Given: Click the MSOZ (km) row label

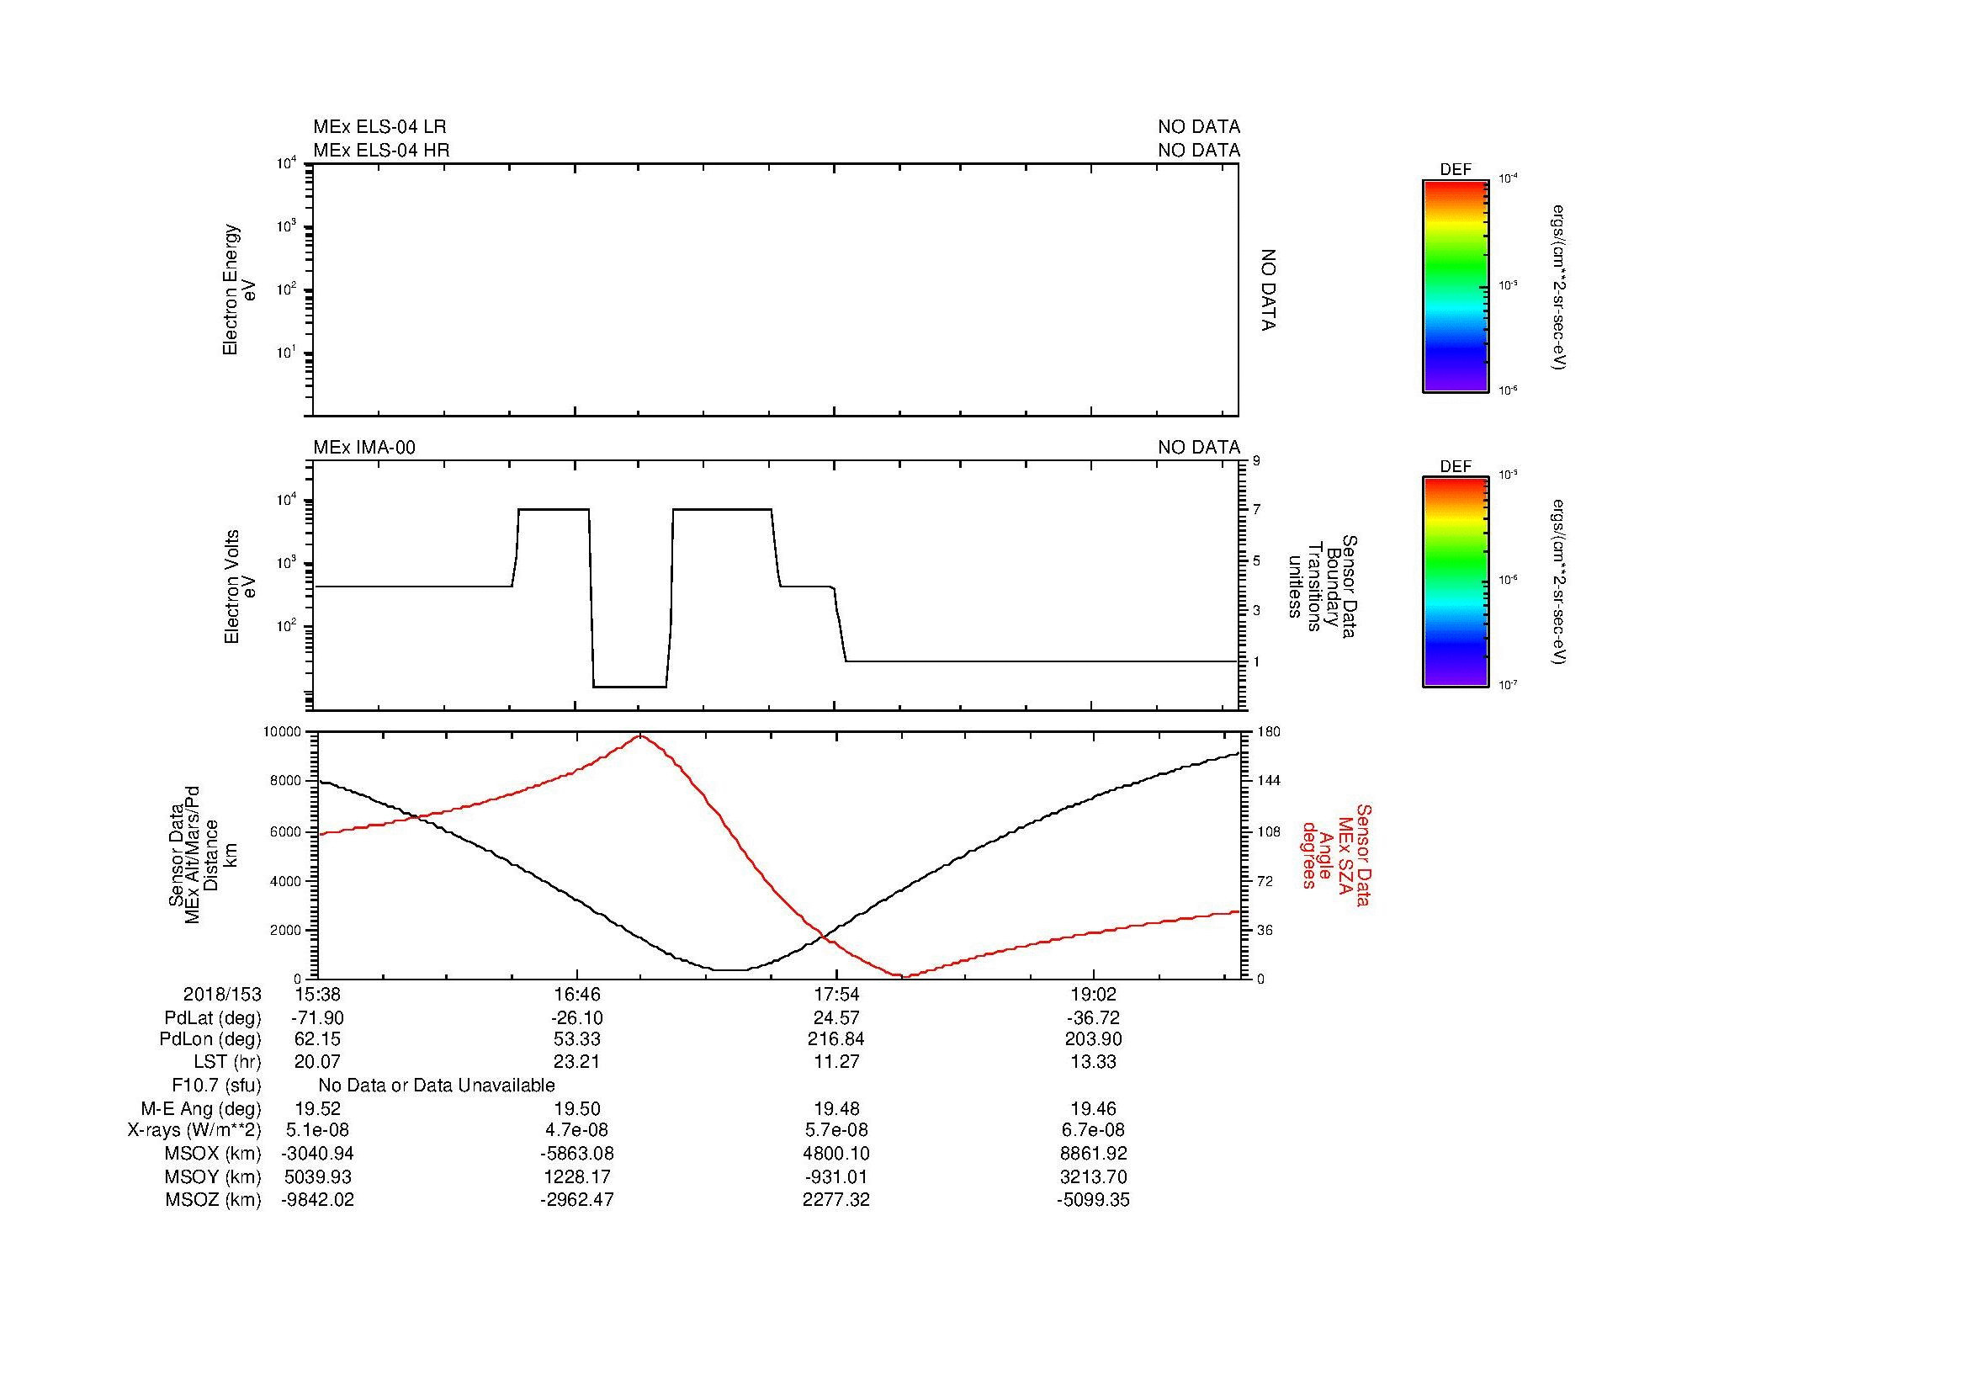Looking at the screenshot, I should point(213,1200).
